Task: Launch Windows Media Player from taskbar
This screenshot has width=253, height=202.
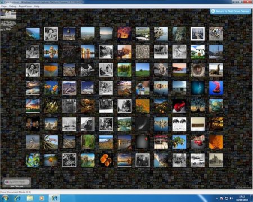Action: 42,198
